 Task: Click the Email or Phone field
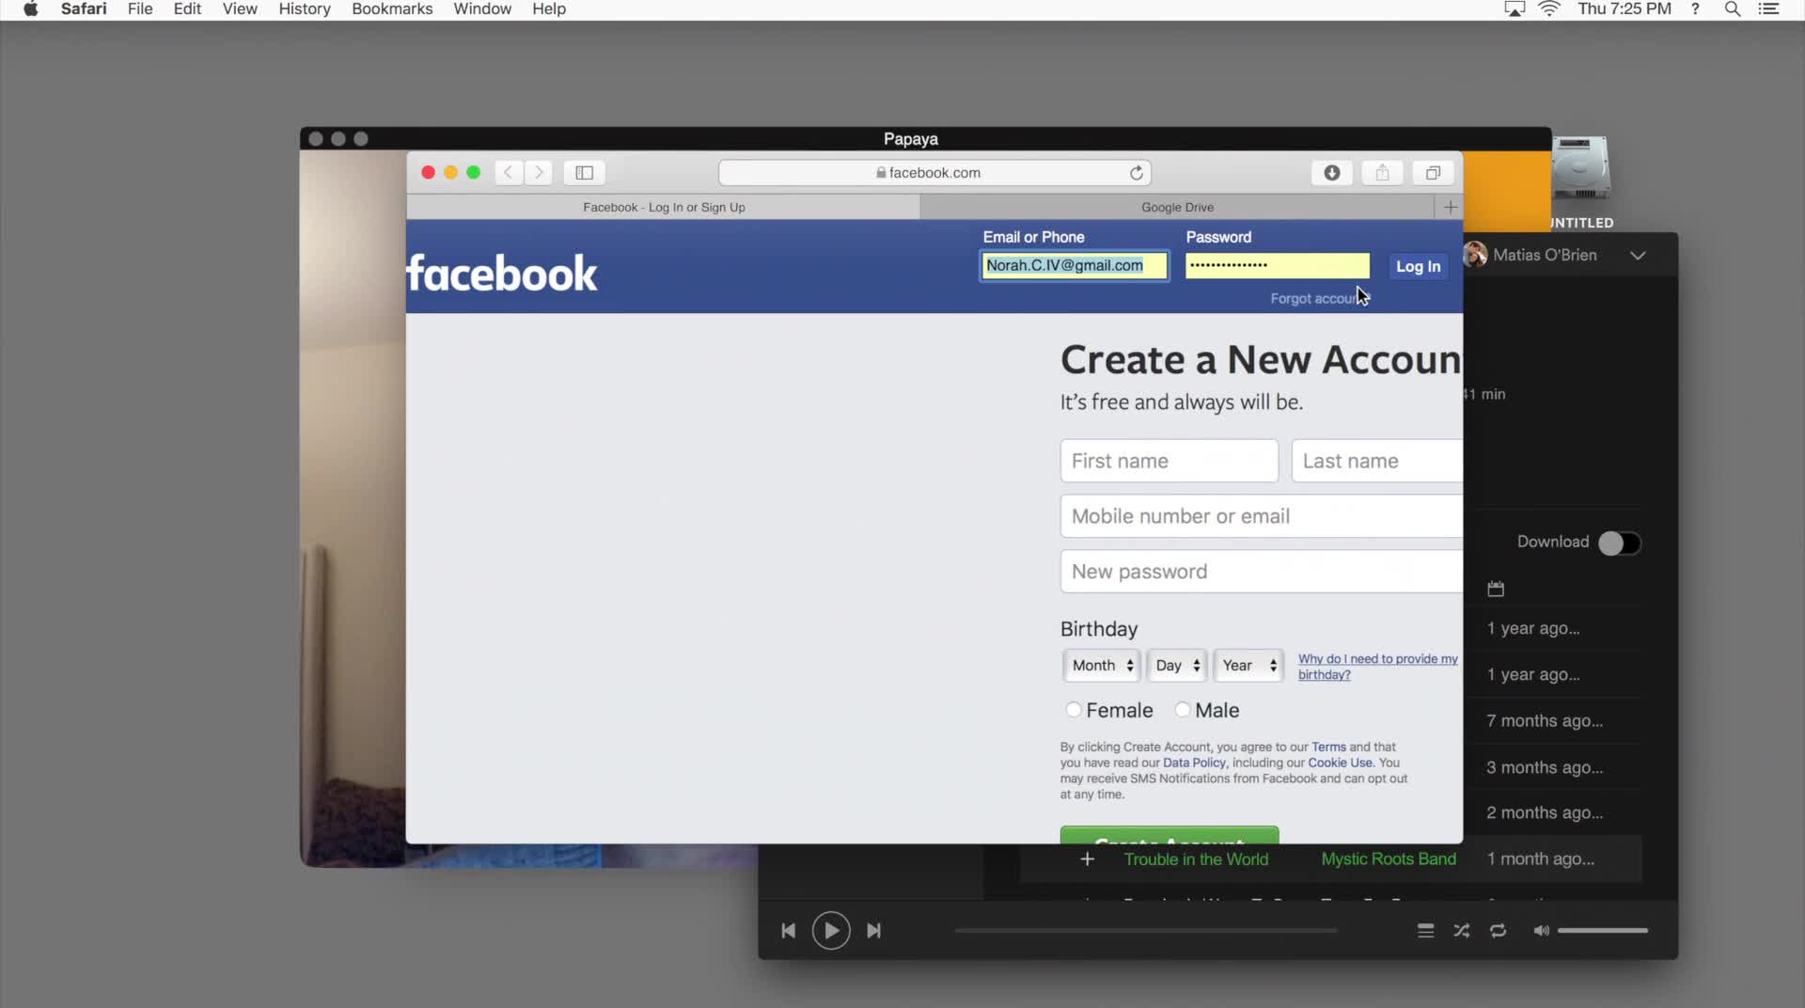coord(1075,265)
